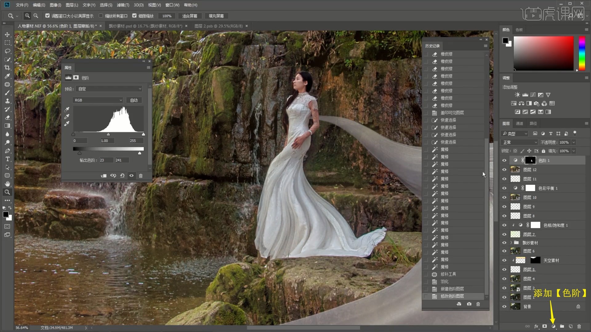
Task: Toggle 缩放所有窗口 checkbox
Action: 101,16
